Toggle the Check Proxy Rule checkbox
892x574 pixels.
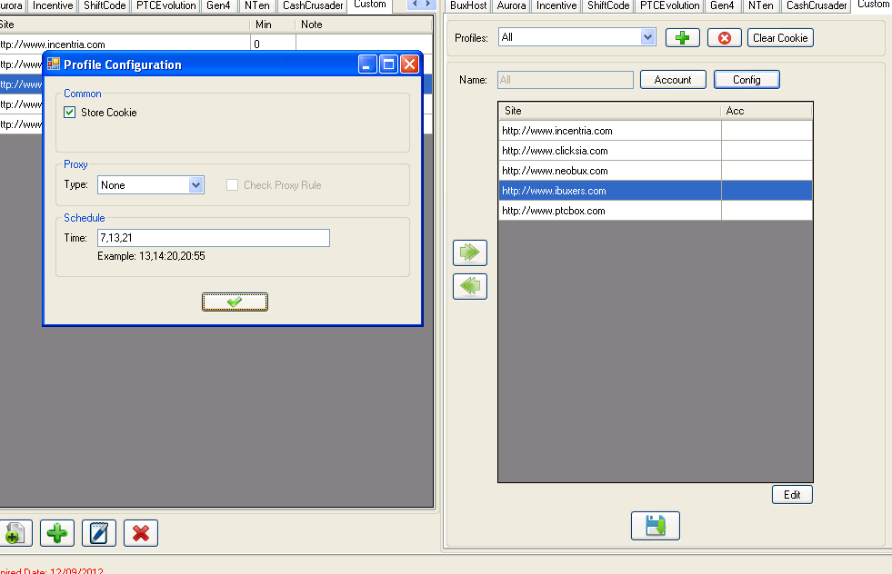(x=232, y=184)
